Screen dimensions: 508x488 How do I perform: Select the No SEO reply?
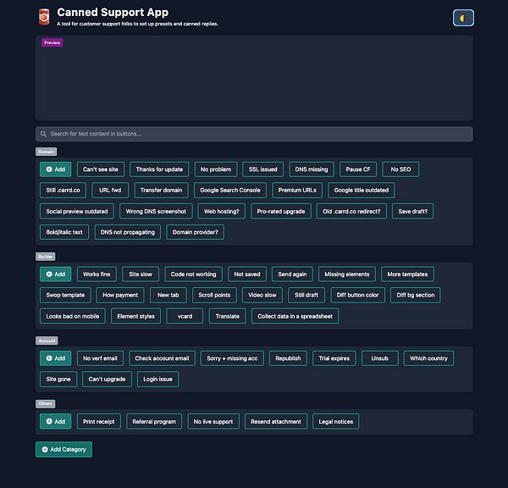tap(400, 169)
